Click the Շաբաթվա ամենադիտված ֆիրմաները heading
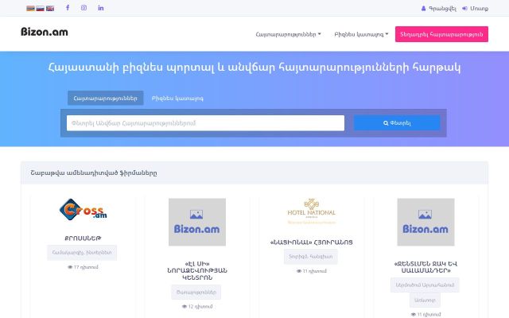The image size is (509, 318). point(94,173)
